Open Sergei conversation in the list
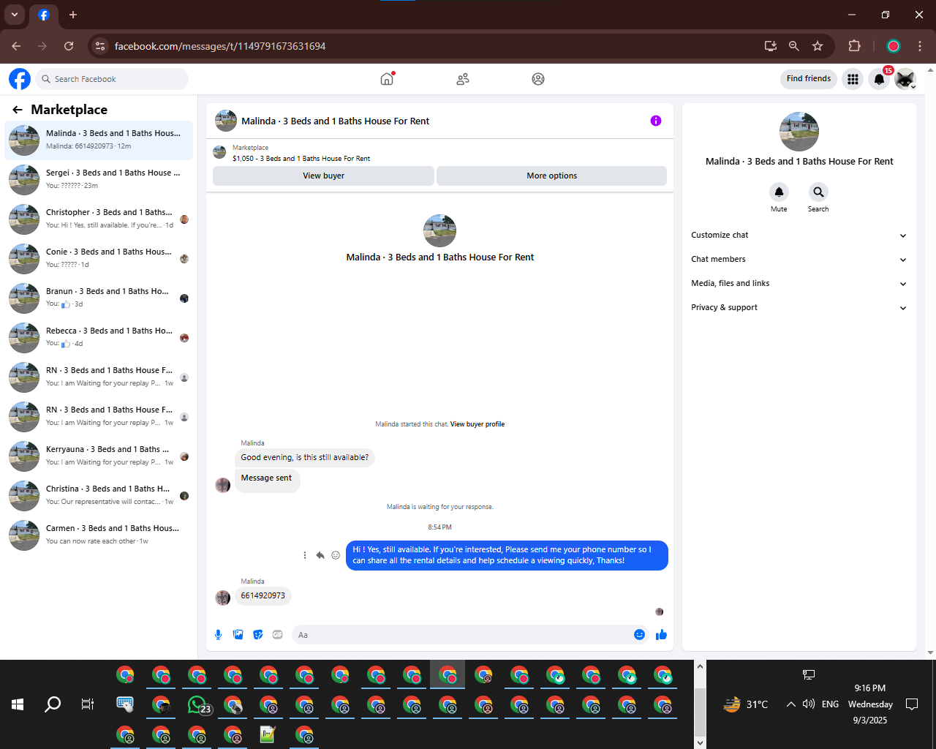The image size is (936, 749). click(x=99, y=179)
